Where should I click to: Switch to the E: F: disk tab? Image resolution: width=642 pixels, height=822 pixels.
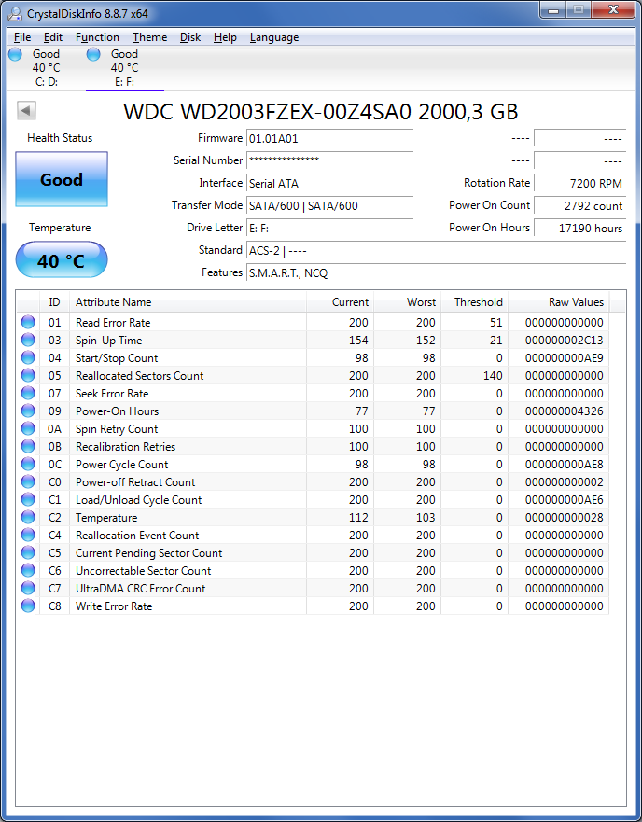(x=125, y=67)
